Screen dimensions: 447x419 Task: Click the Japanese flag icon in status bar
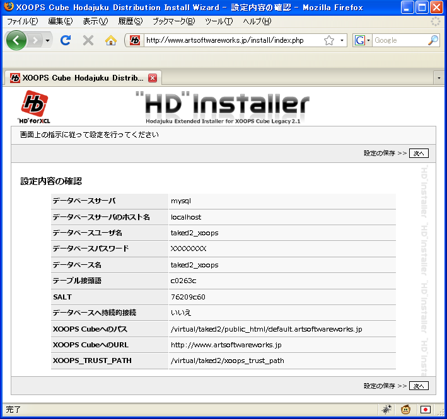tap(426, 410)
